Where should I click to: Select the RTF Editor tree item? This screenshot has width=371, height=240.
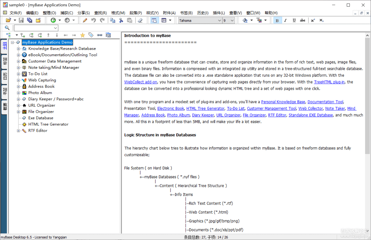point(38,131)
